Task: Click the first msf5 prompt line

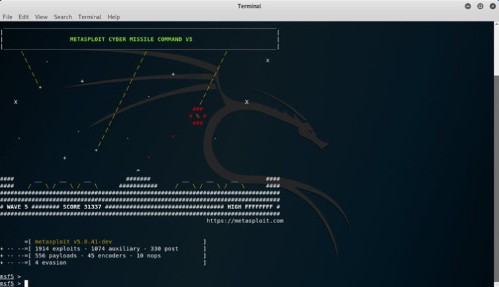Action: [11, 276]
